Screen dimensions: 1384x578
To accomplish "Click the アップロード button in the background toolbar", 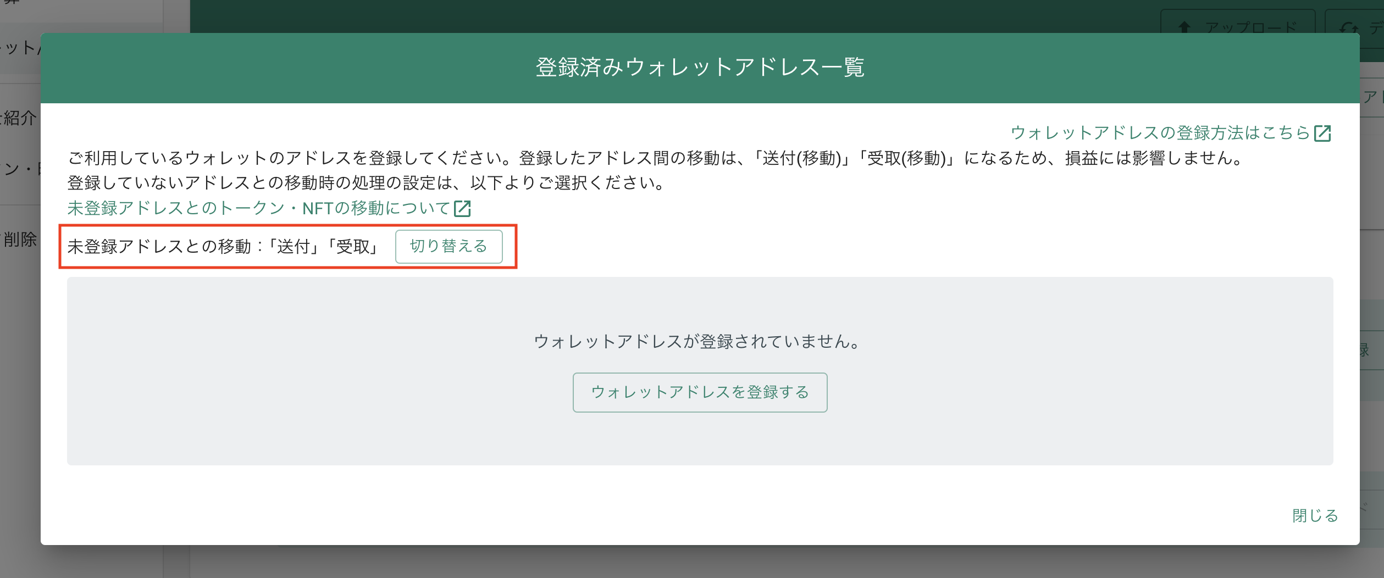I will (x=1237, y=26).
